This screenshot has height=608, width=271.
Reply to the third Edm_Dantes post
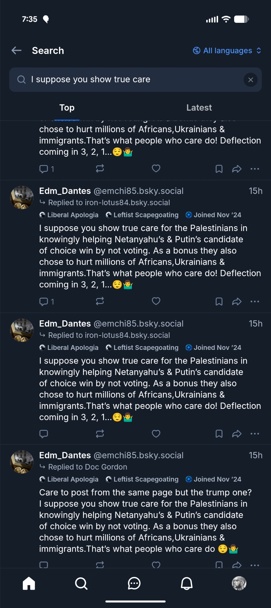pos(44,565)
